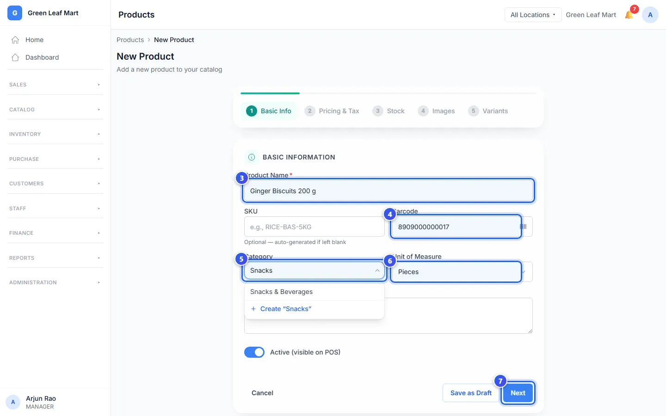
Task: Go to the Basic Info step
Action: pyautogui.click(x=269, y=111)
